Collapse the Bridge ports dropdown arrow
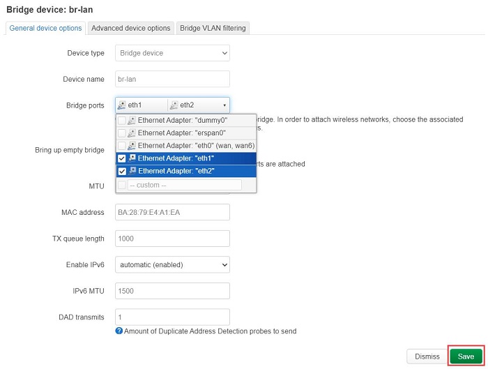The width and height of the screenshot is (488, 369). (224, 105)
